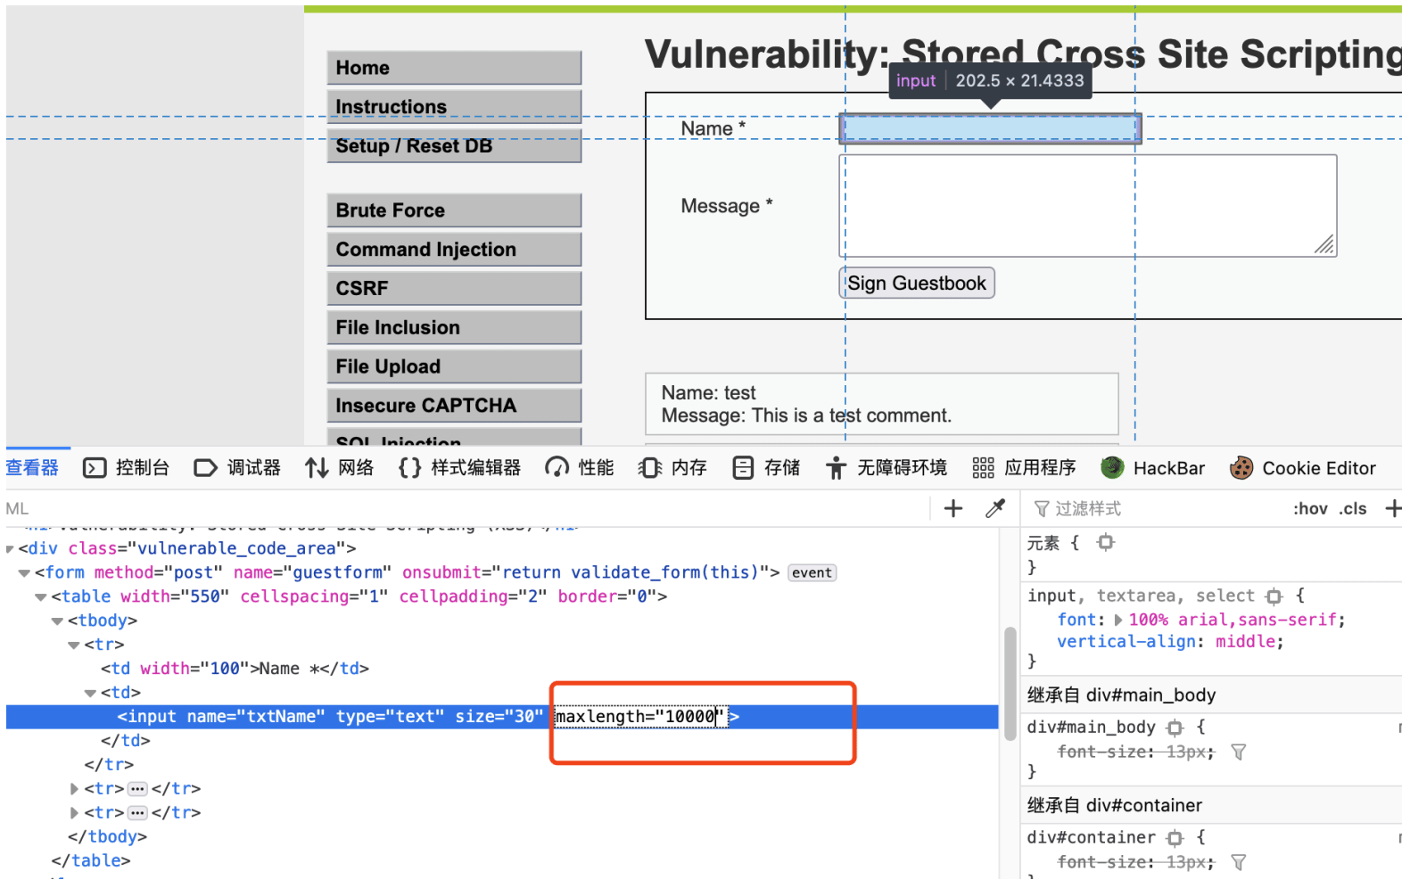Toggle the :hov pseudo-class panel
The image size is (1402, 888).
click(x=1310, y=508)
